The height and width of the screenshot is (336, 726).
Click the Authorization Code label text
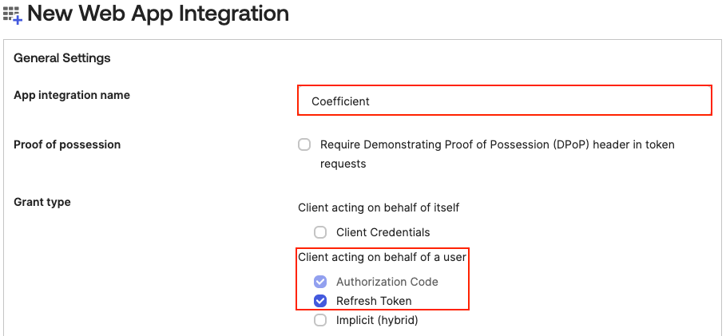click(x=387, y=282)
